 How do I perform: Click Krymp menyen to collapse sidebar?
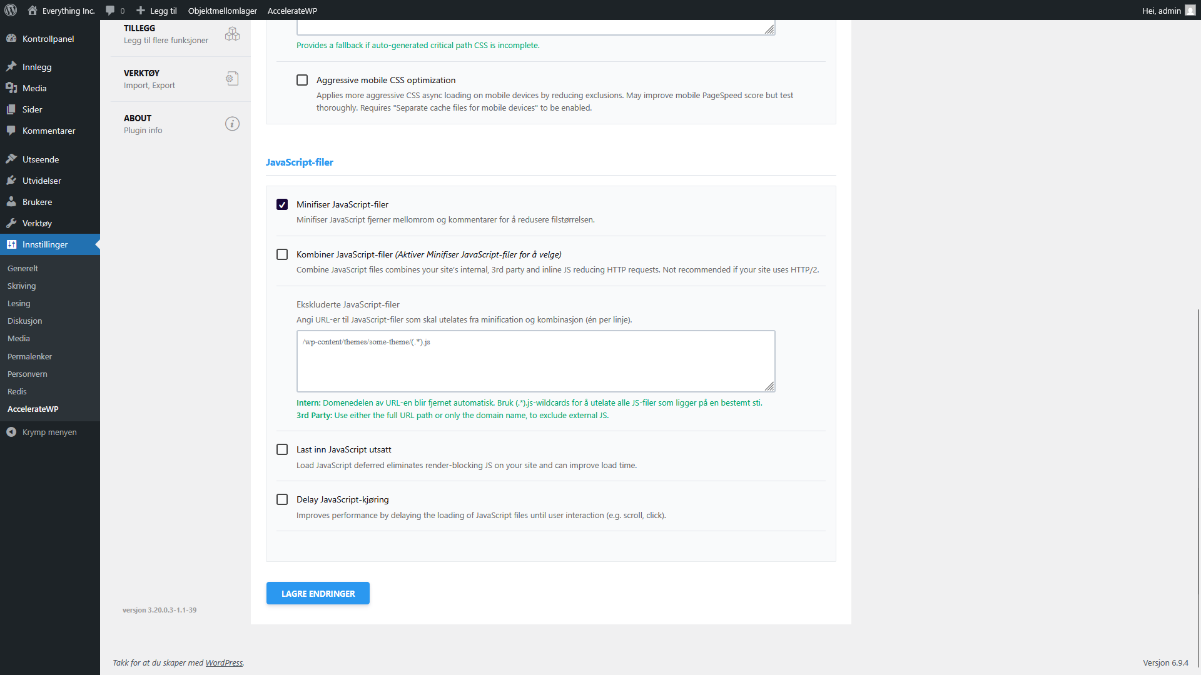pyautogui.click(x=49, y=432)
